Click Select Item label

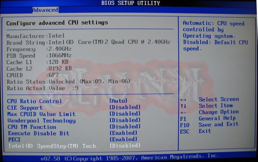point(216,106)
